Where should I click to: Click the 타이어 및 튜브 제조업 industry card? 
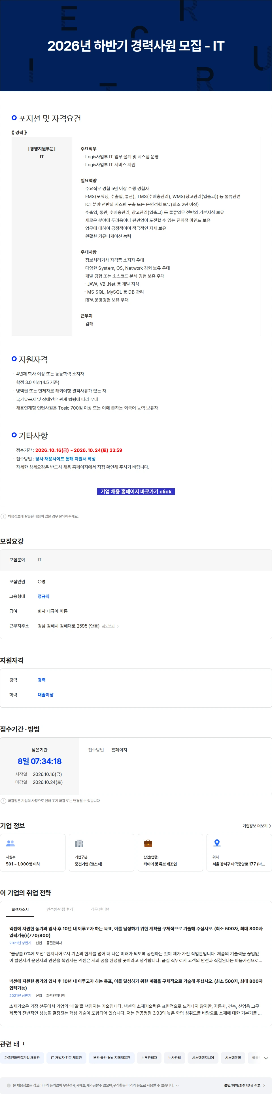click(170, 853)
